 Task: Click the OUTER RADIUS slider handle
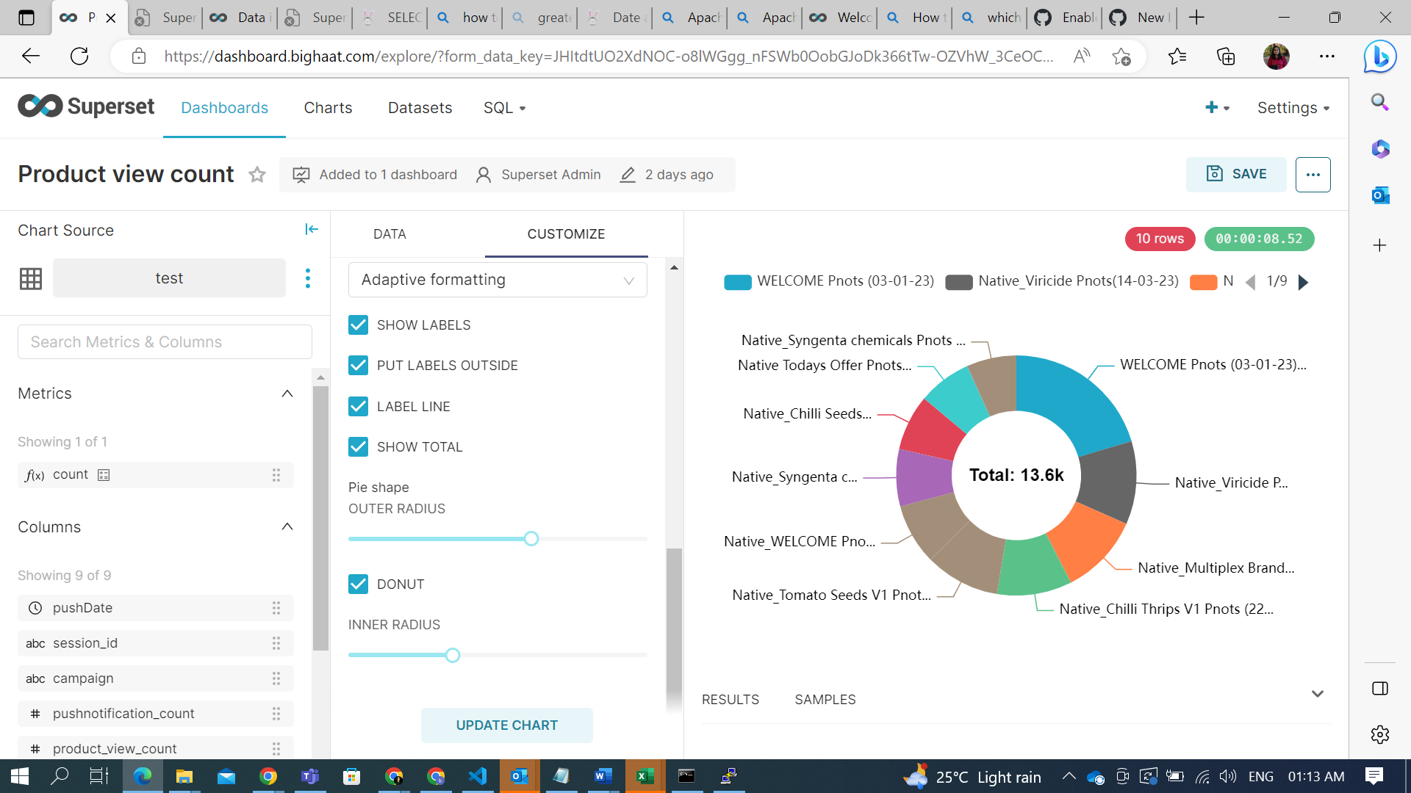tap(531, 539)
